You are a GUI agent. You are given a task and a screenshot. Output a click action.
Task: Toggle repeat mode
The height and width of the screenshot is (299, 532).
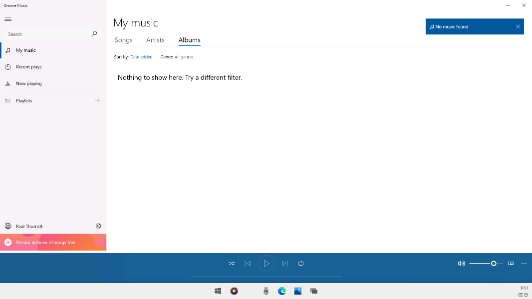[301, 264]
